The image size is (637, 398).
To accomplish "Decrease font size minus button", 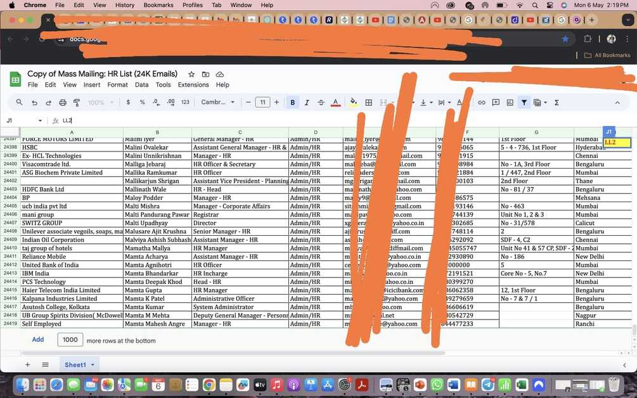I will 248,102.
